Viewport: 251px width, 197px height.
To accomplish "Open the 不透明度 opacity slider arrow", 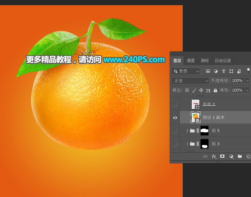I will coord(247,81).
